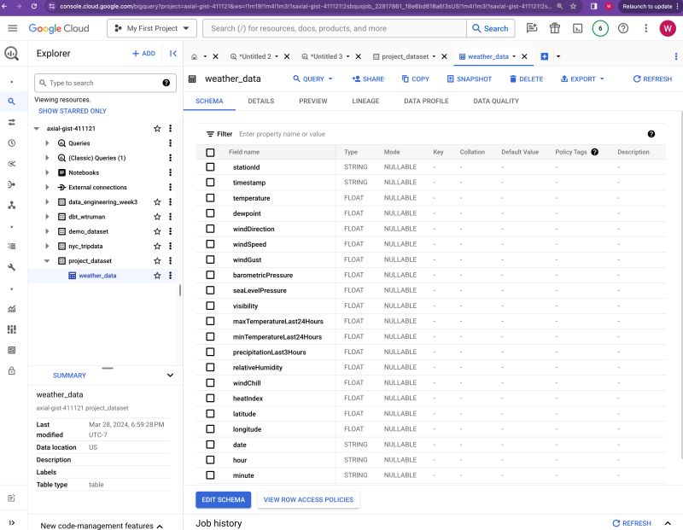Open the header three-dot settings menu
683x530 pixels.
click(x=646, y=28)
